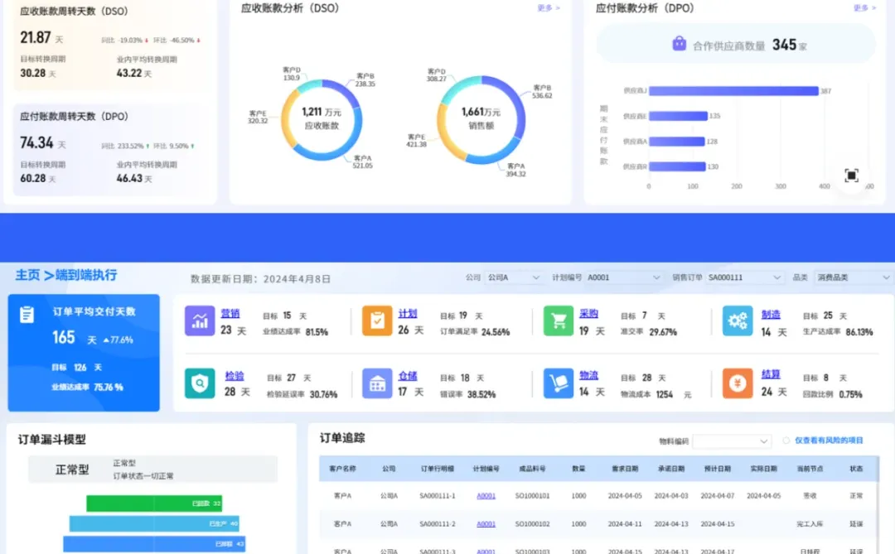Open the 营销 link
Viewport: 895px width, 554px height.
coord(230,313)
